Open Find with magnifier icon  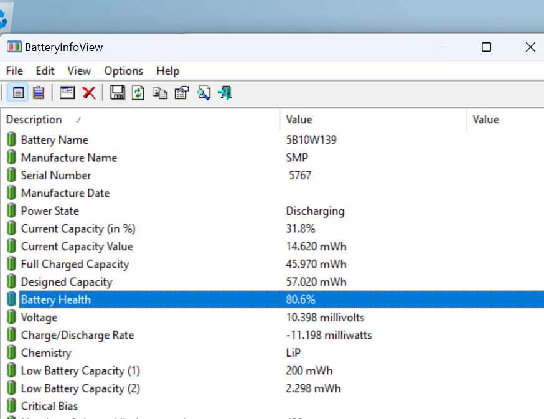pyautogui.click(x=204, y=93)
